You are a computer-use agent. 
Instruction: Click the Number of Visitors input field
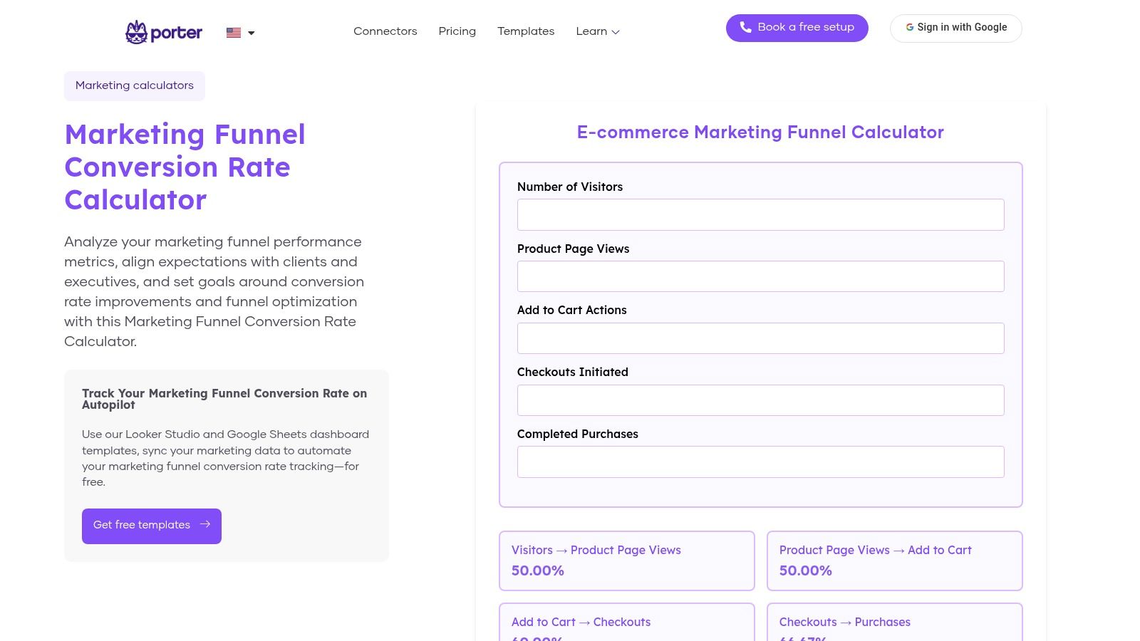click(x=760, y=214)
